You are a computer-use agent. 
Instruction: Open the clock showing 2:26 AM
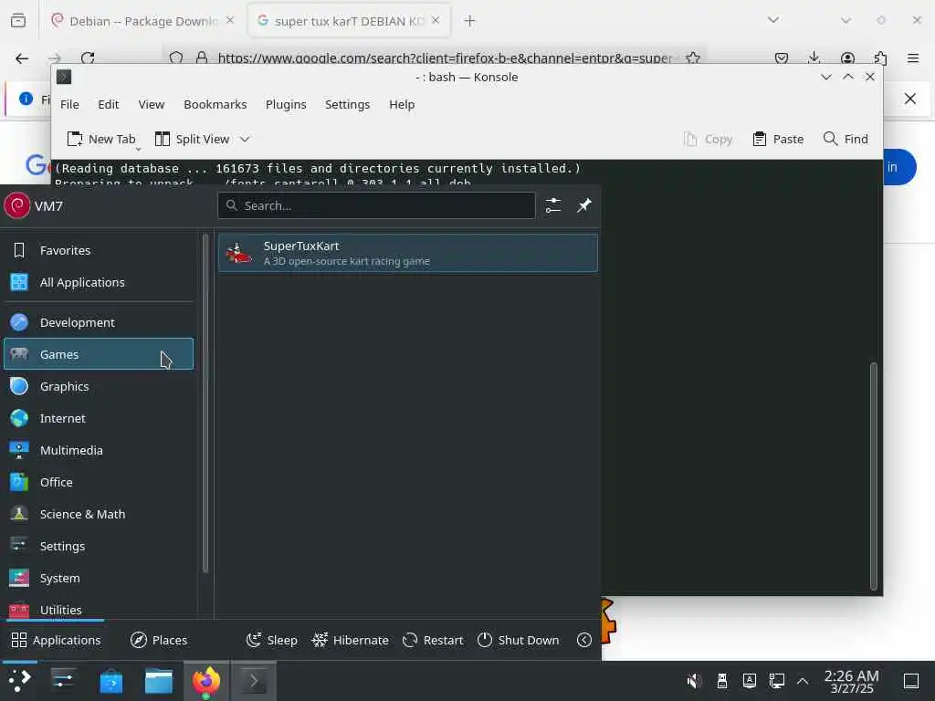(852, 681)
